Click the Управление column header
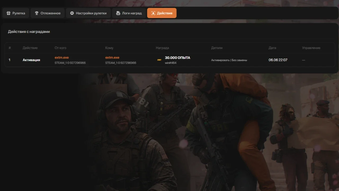Image resolution: width=339 pixels, height=191 pixels. [311, 48]
